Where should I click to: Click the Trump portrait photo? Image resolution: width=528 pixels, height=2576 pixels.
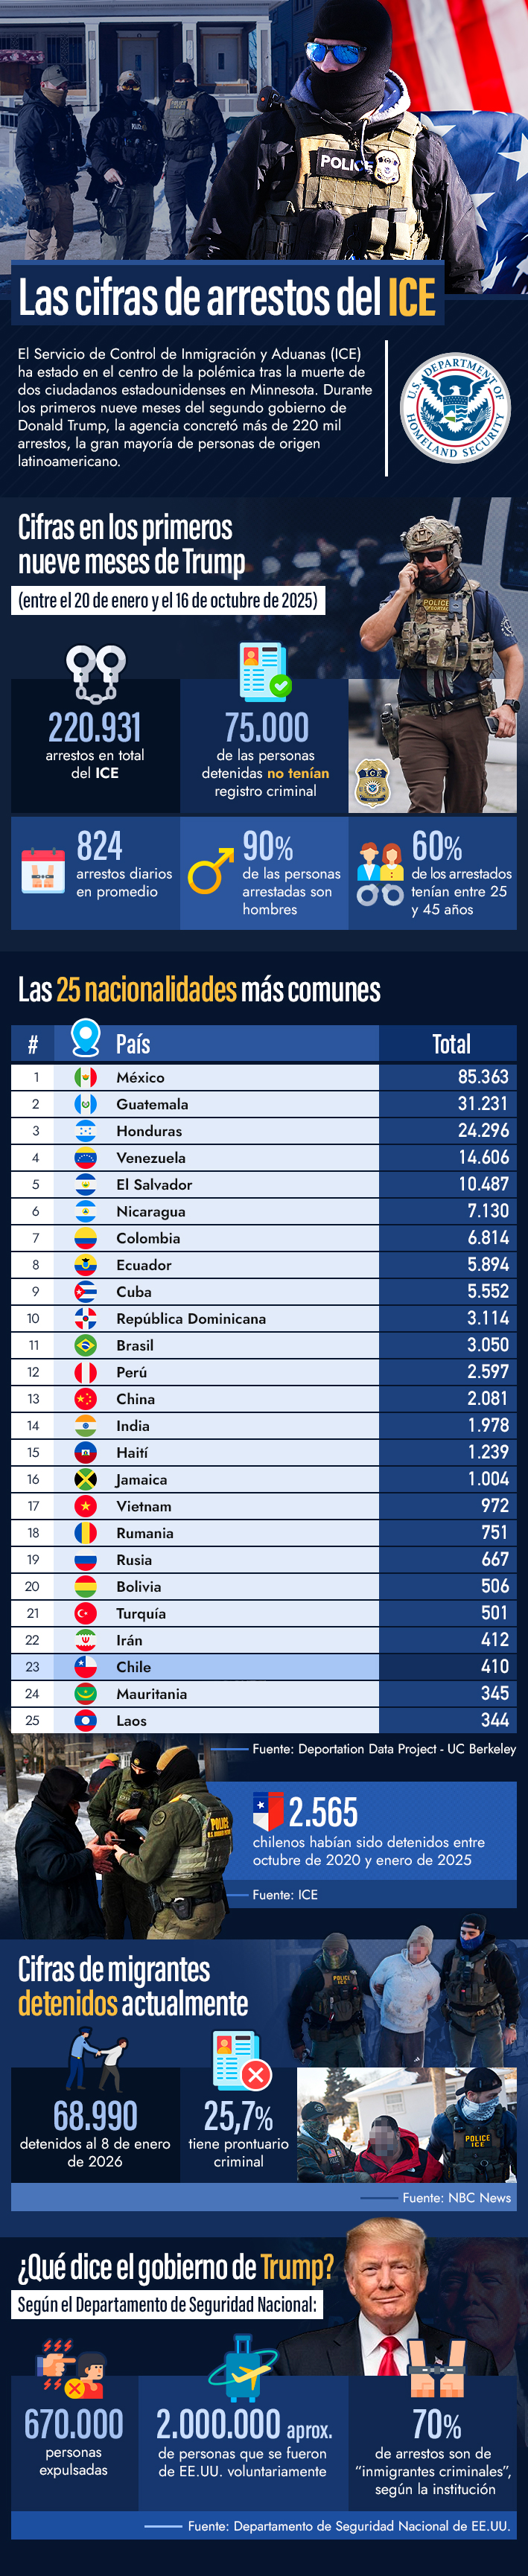pyautogui.click(x=394, y=2299)
